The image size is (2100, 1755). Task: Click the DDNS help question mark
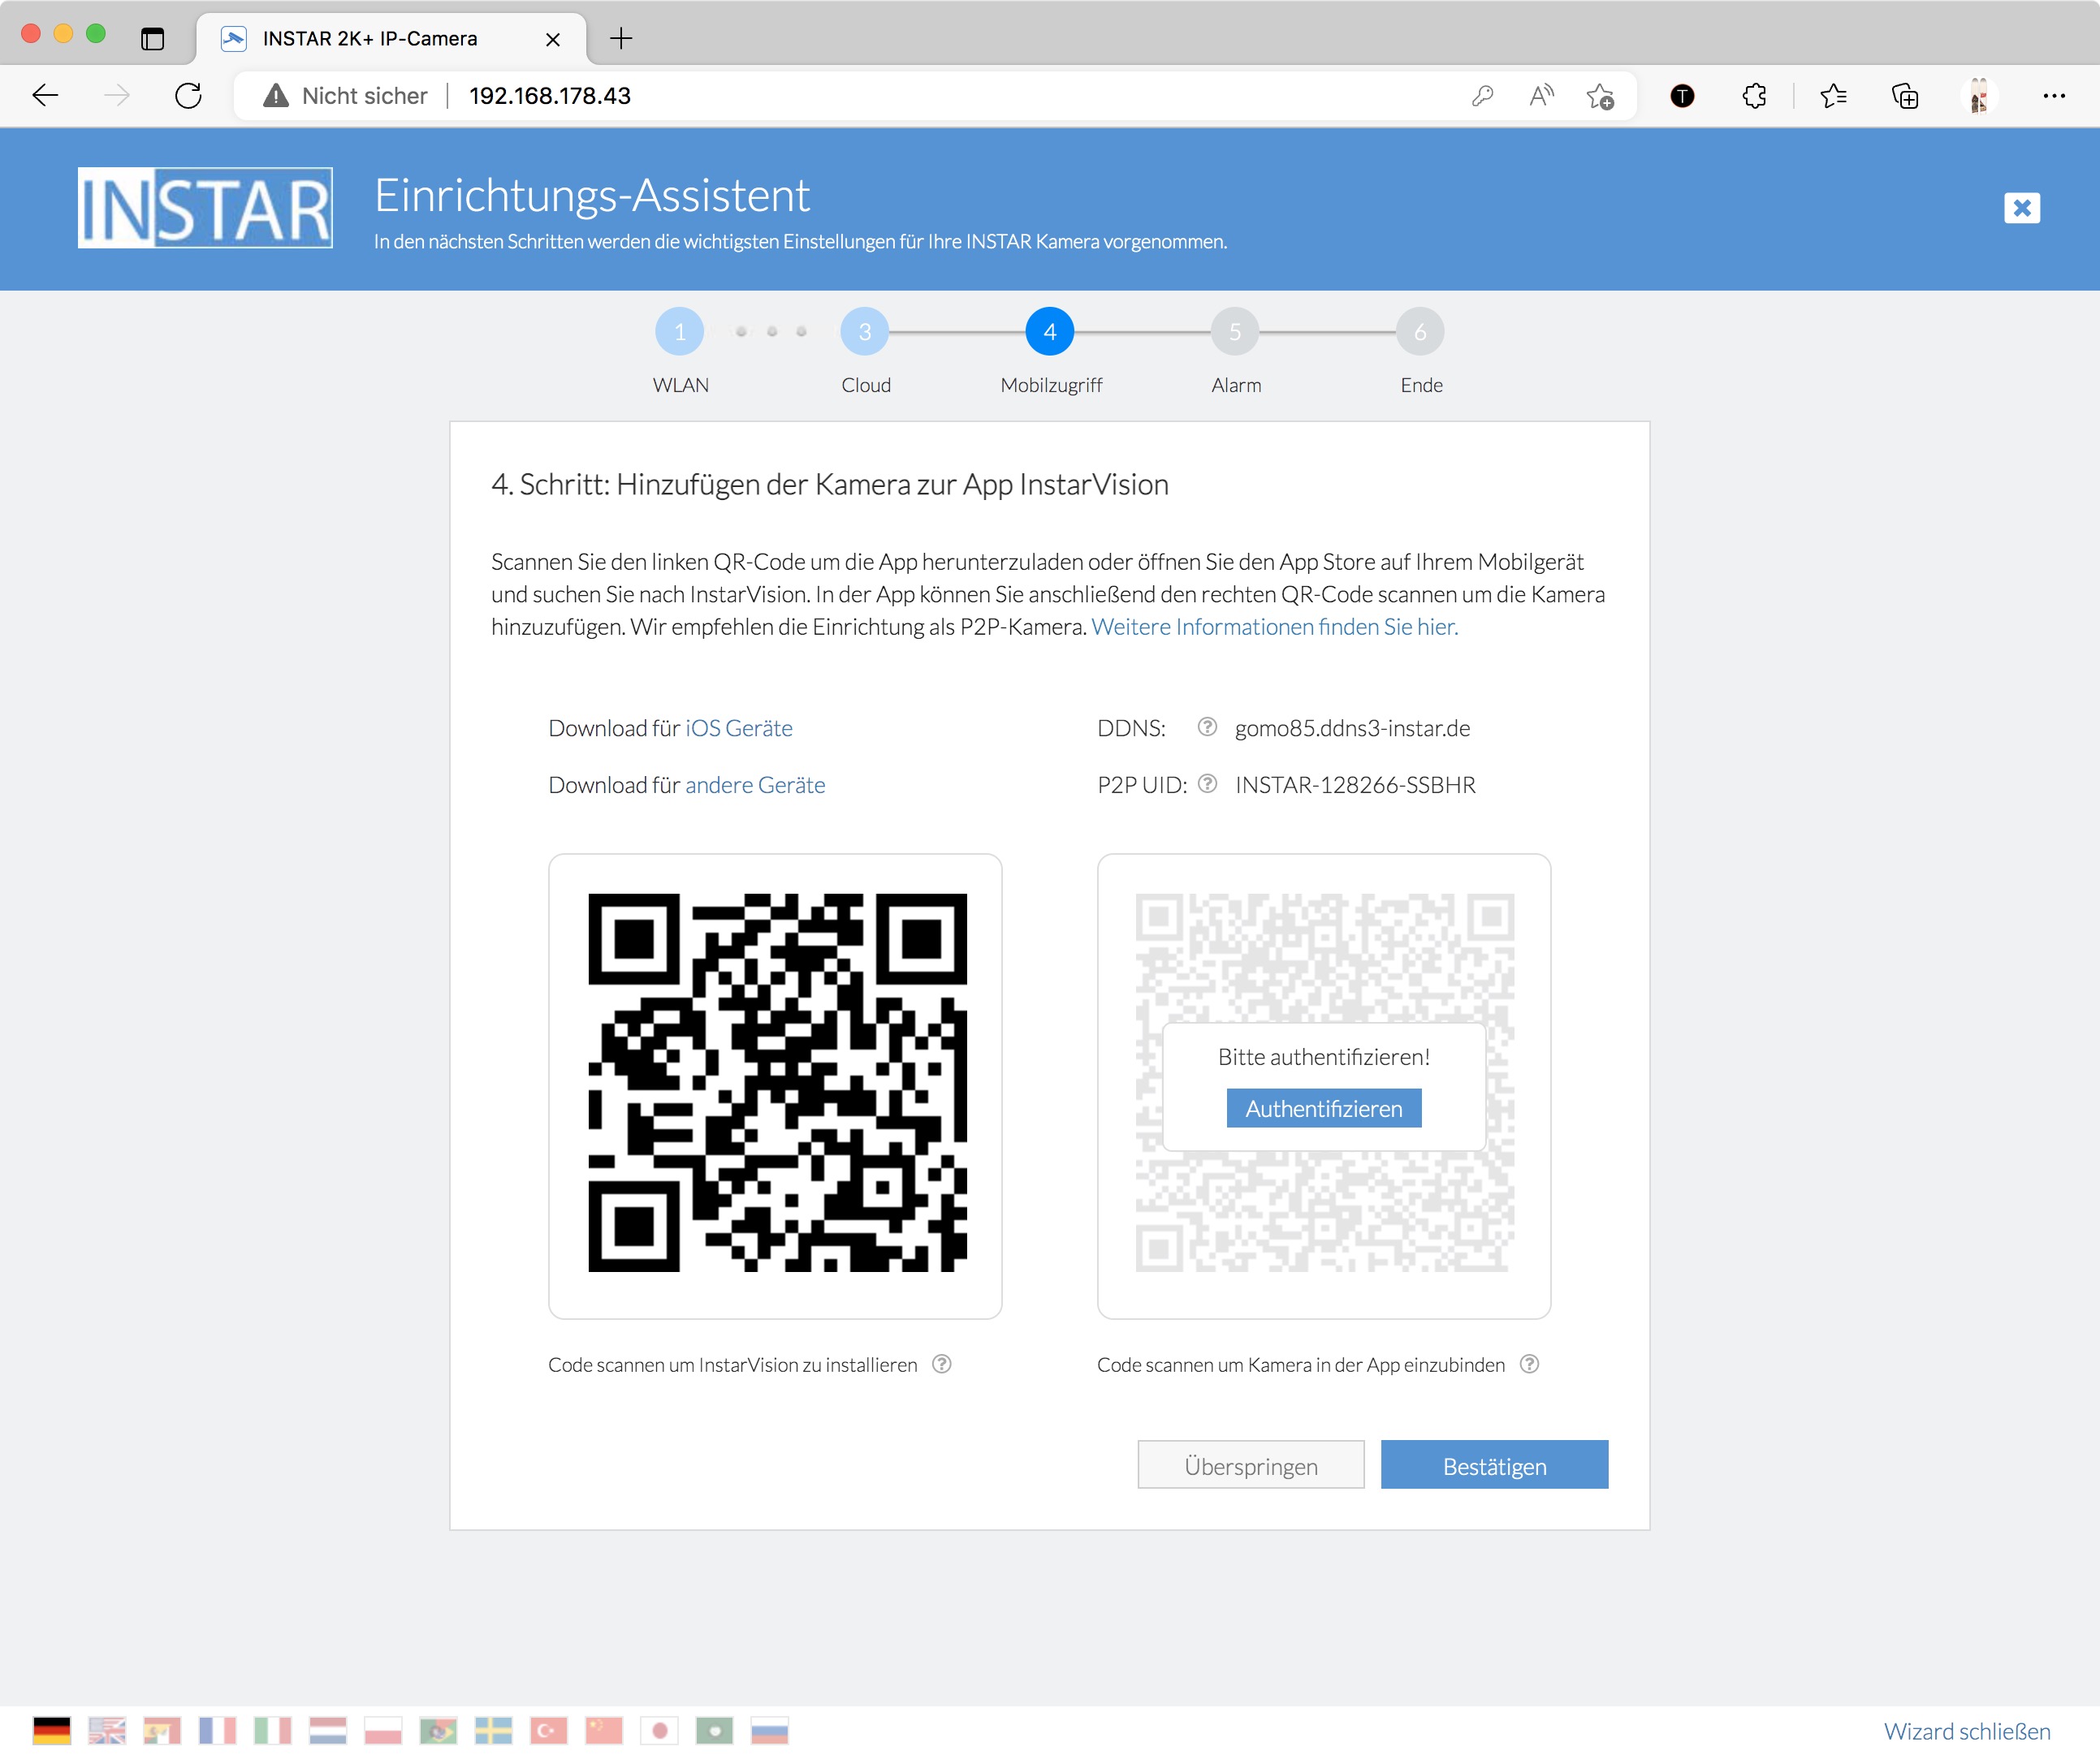click(1207, 727)
